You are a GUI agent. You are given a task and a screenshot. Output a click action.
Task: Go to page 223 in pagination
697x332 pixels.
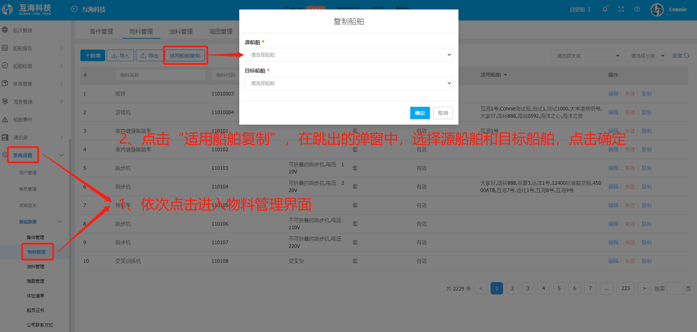625,288
